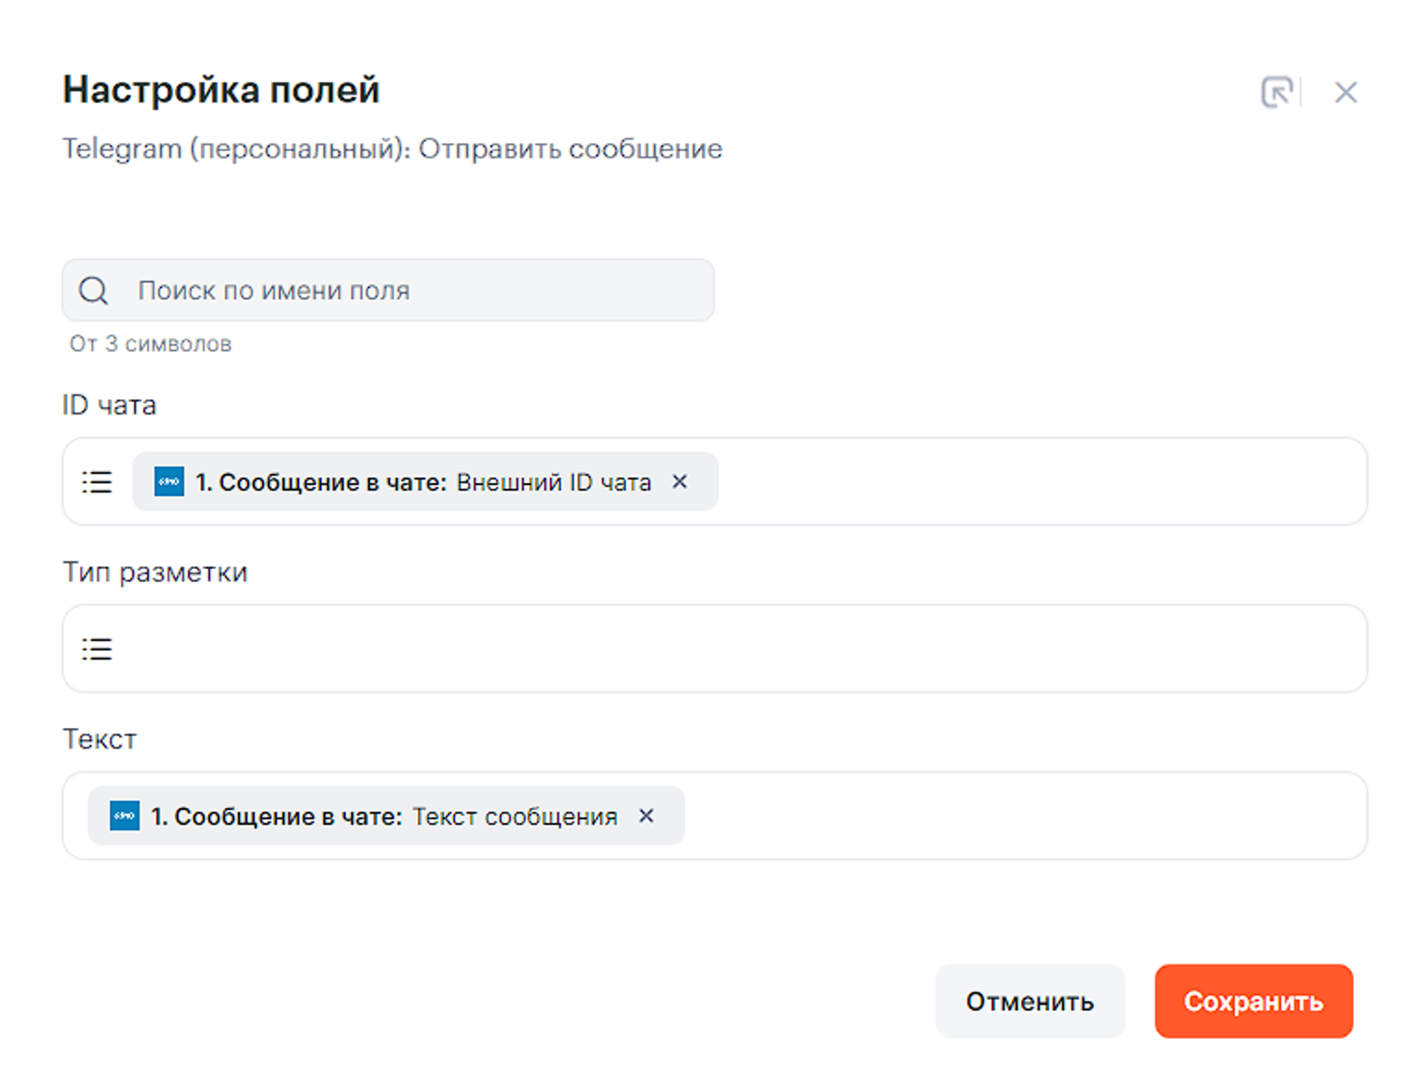Click the magnifier search icon
This screenshot has width=1405, height=1077.
pos(93,290)
